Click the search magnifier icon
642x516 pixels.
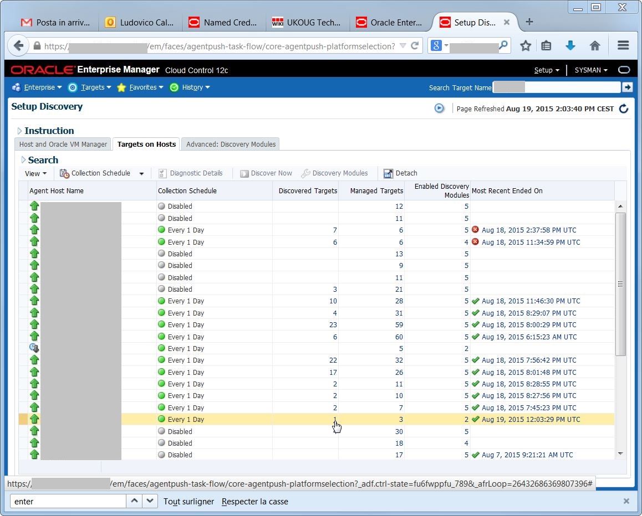coord(503,45)
